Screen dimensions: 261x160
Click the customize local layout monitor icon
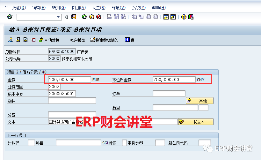click(x=191, y=17)
